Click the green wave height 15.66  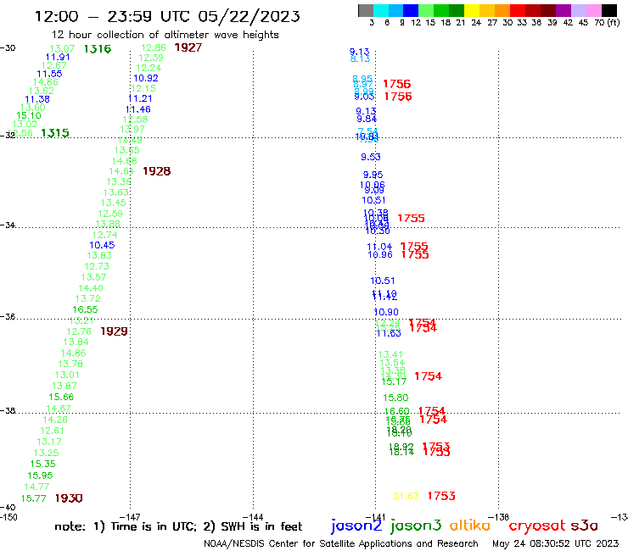pyautogui.click(x=61, y=397)
